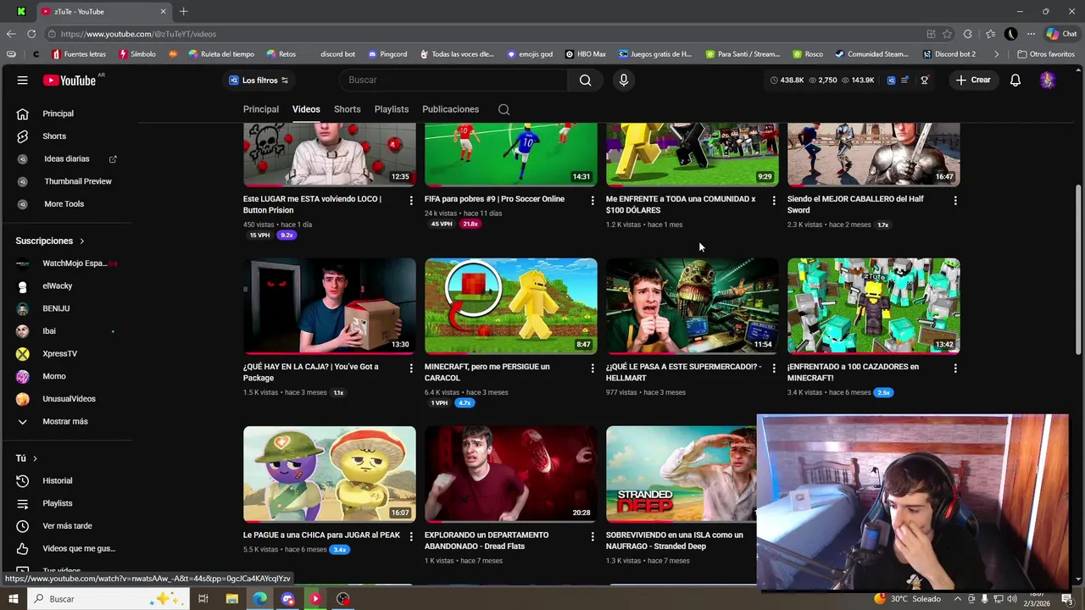Open Ideas diarias sidebar item
This screenshot has width=1085, height=610.
pyautogui.click(x=68, y=158)
